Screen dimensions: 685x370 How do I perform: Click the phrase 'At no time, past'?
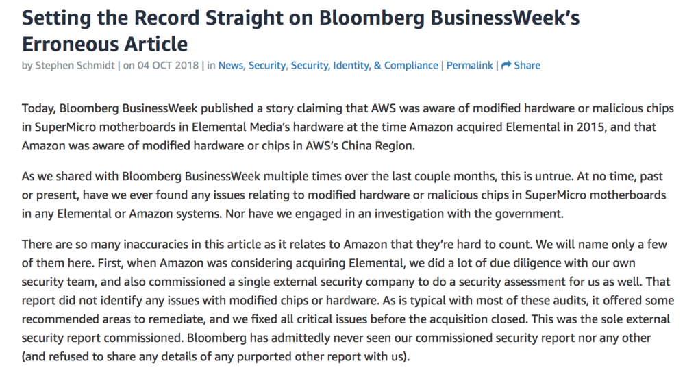tap(620, 177)
